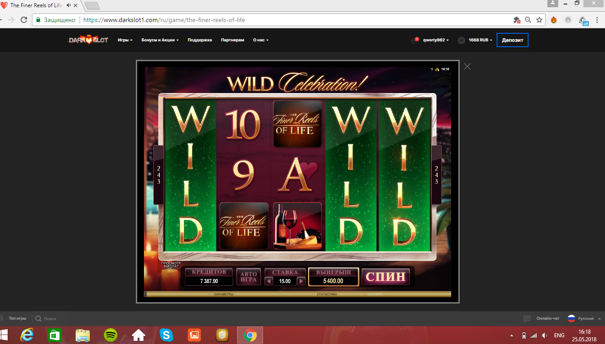Open Skype from the taskbar

point(166,335)
